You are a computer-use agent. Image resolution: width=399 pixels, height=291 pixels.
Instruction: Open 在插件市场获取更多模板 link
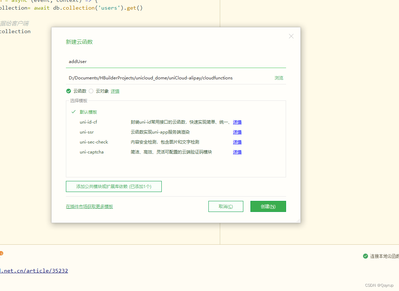(89, 206)
